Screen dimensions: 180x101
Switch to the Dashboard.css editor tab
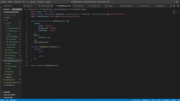[145, 6]
